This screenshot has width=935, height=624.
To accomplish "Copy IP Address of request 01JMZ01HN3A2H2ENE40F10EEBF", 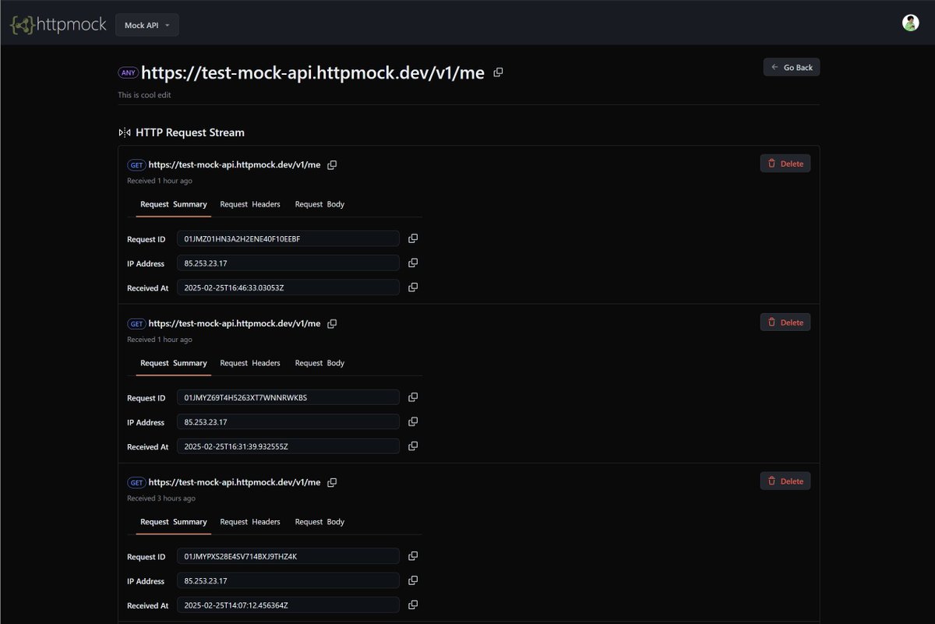I will pos(413,263).
